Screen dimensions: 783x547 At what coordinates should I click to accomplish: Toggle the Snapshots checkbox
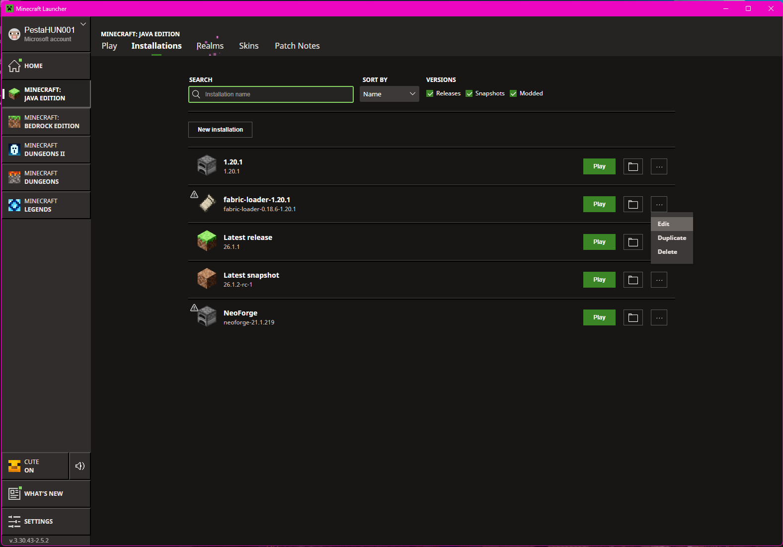pyautogui.click(x=469, y=94)
